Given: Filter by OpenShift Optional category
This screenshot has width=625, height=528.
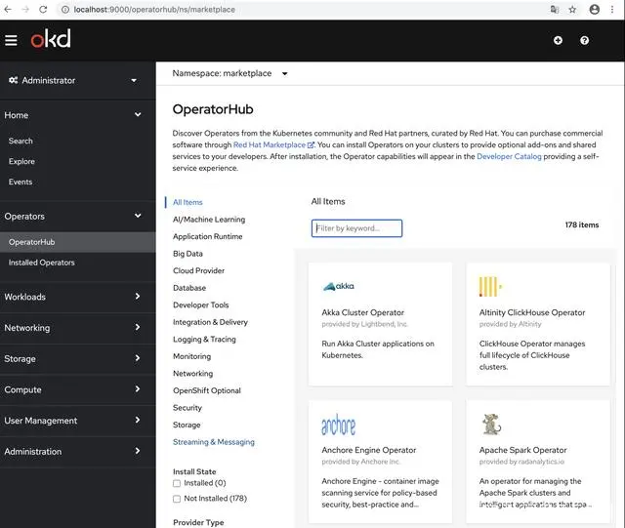Looking at the screenshot, I should click(207, 390).
